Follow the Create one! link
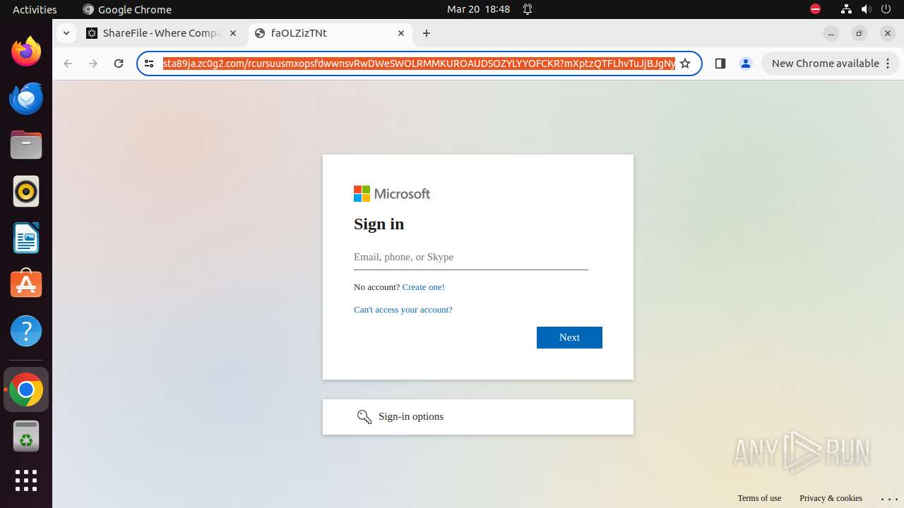Viewport: 904px width, 508px height. [423, 287]
